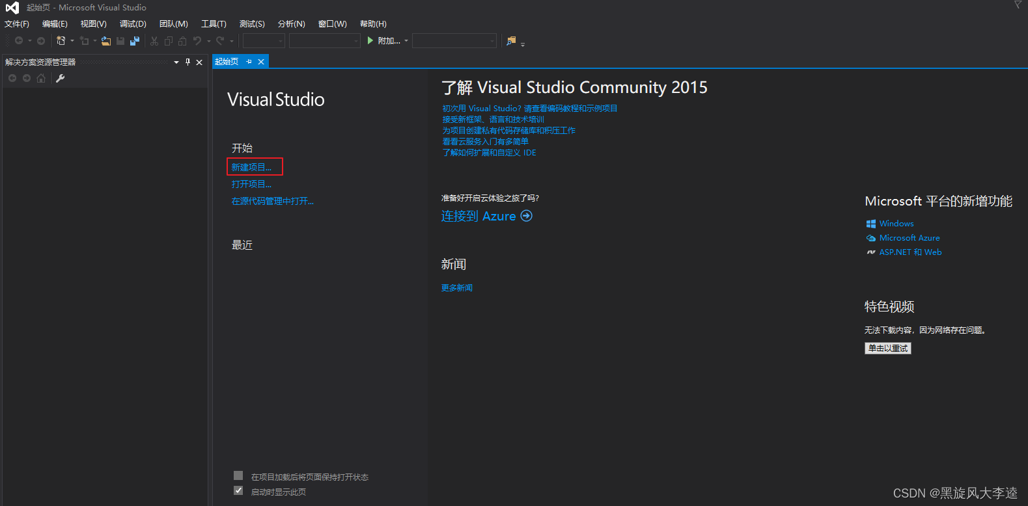Click the Open Project link
Screen dimensions: 1028x506
pos(251,184)
